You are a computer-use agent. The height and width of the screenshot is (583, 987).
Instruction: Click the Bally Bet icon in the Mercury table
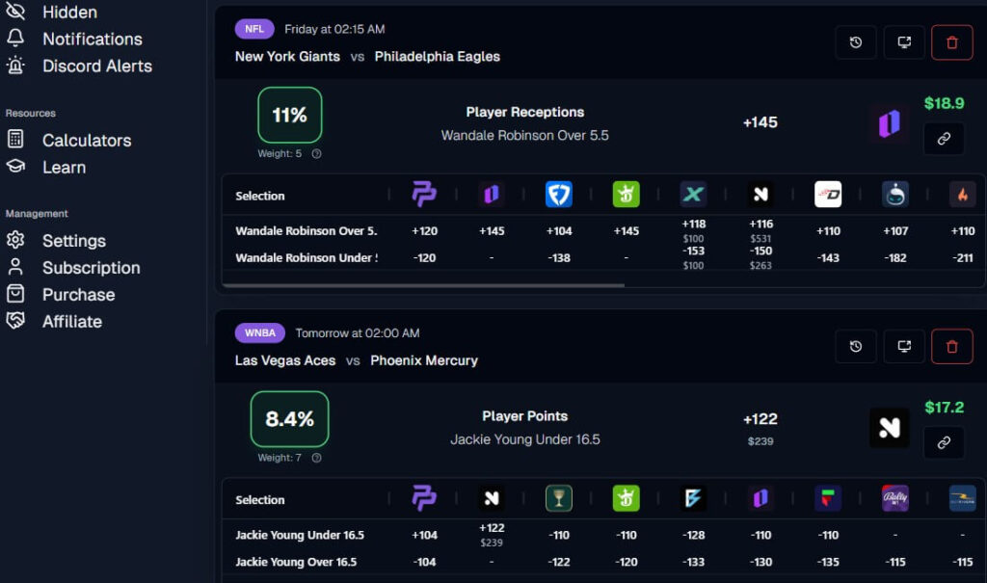[x=894, y=498]
